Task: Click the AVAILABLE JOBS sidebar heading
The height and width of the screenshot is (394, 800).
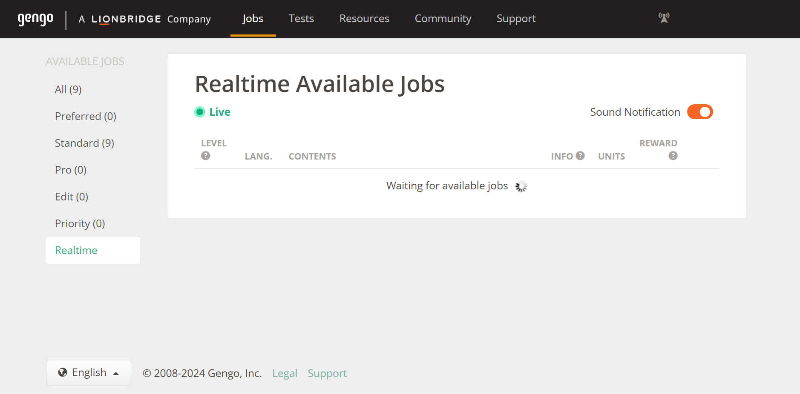Action: 85,62
